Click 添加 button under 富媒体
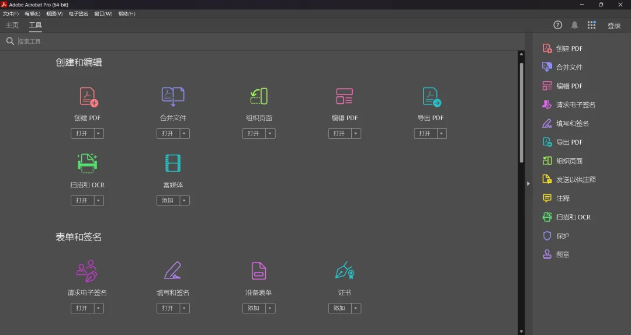Image resolution: width=631 pixels, height=335 pixels. tap(168, 200)
